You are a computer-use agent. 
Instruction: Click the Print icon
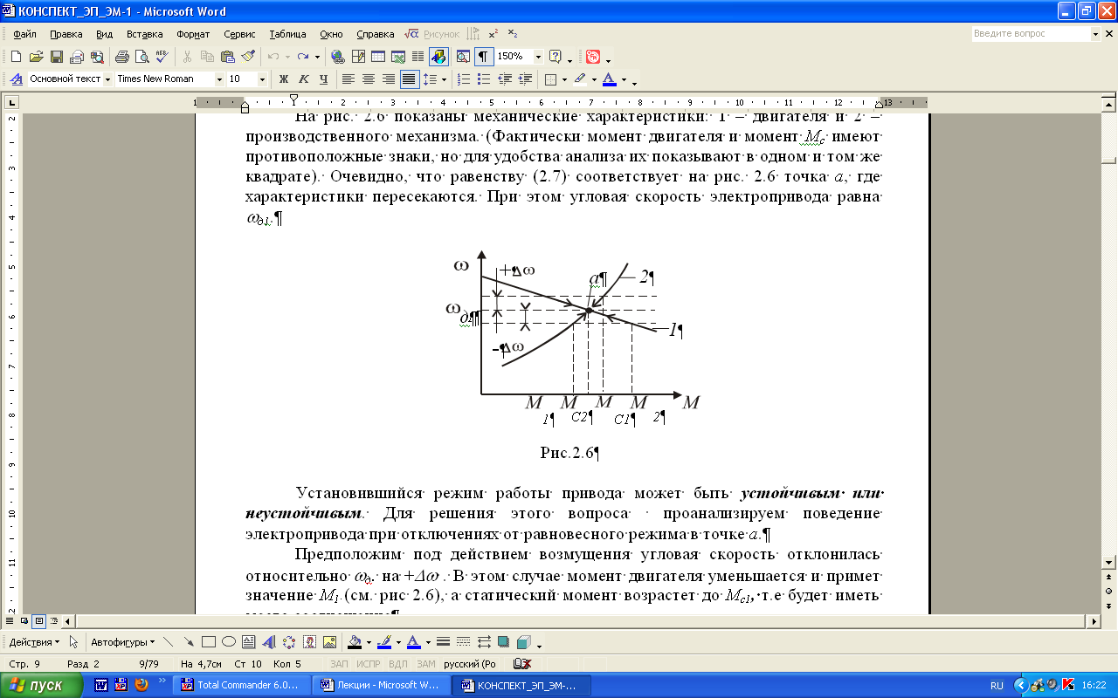pyautogui.click(x=121, y=57)
